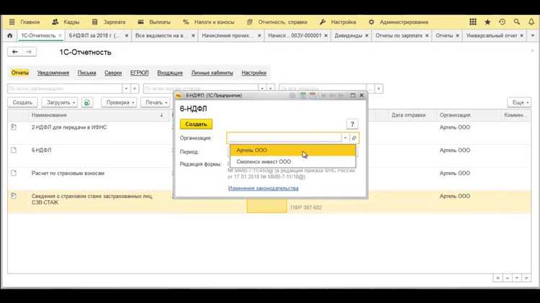Viewport: 540px width, 303px height.
Task: Open the functions grid menu icon
Action: click(x=473, y=22)
